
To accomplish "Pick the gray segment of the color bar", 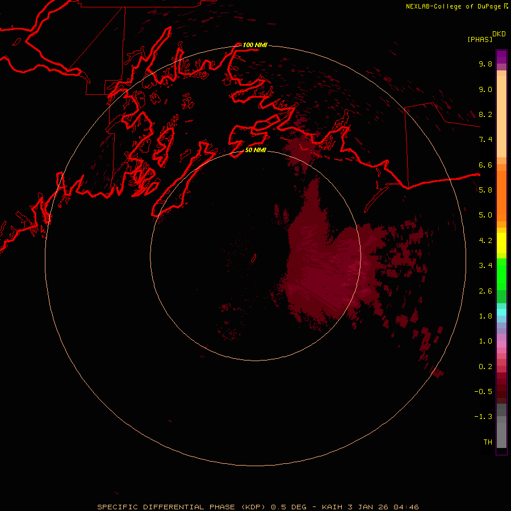I will coord(501,435).
